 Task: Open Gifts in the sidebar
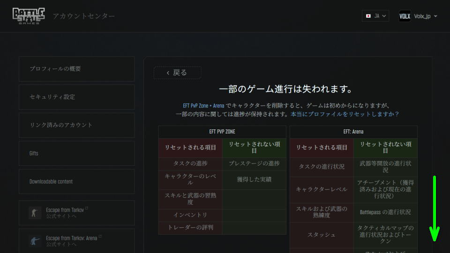[x=76, y=153]
